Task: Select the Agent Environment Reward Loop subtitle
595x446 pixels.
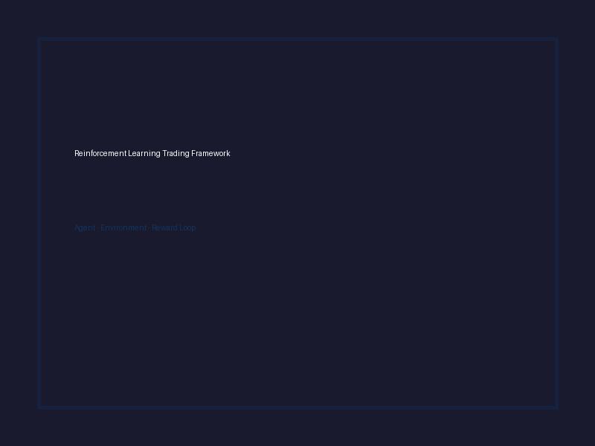Action: pos(135,227)
